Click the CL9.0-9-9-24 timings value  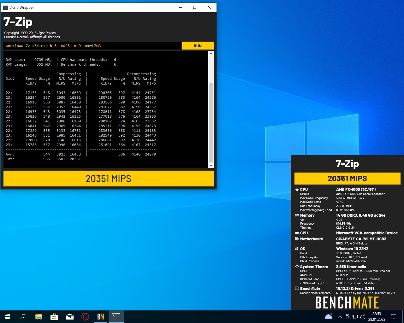click(345, 228)
